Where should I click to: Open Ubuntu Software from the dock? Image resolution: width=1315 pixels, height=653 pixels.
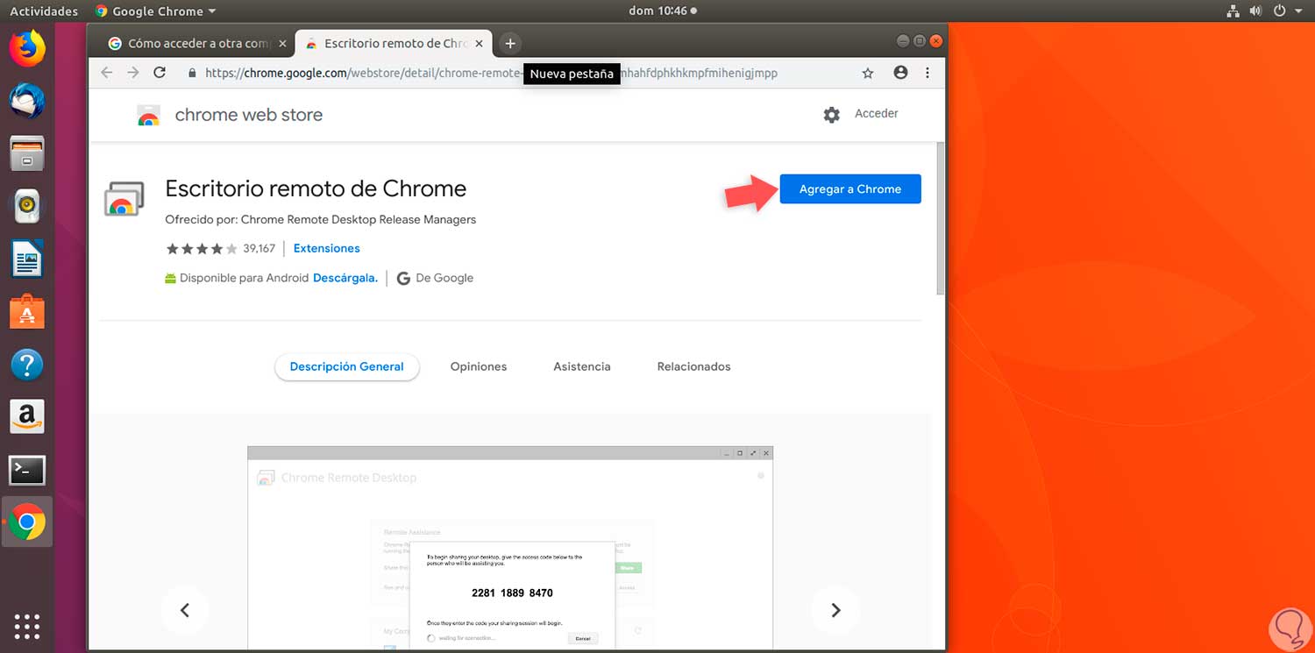click(x=27, y=312)
